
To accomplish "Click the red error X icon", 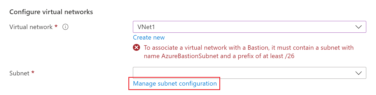I will (136, 48).
